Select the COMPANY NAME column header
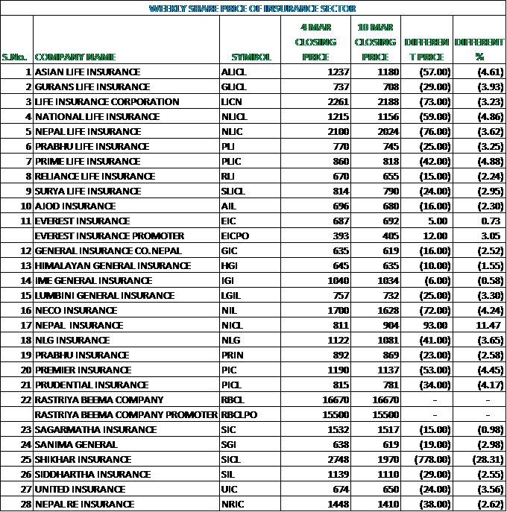Screen dimensions: 507x512 pos(75,57)
